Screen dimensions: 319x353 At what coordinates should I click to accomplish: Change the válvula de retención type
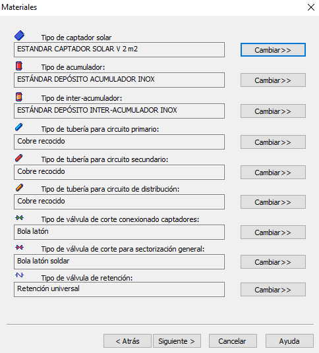273,290
